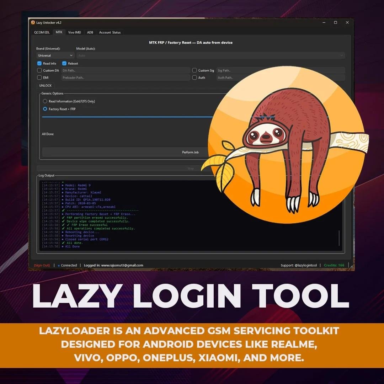Screen dimensions: 384x384
Task: Open the Brand Universal dropdown
Action: [x=55, y=55]
